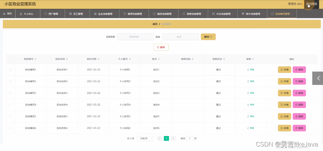The height and width of the screenshot is (151, 323).
Task: Delete the 投诉编号2 row
Action: (299, 81)
